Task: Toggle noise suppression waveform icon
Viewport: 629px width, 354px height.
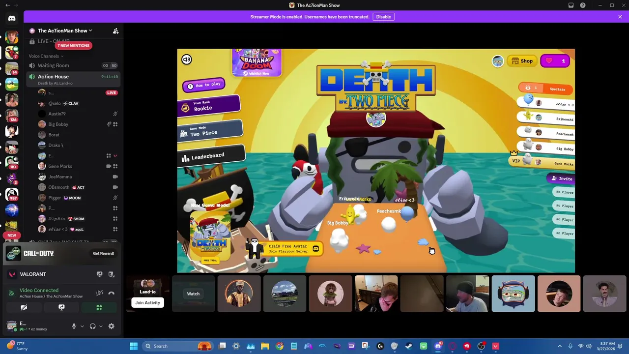Action: pyautogui.click(x=99, y=293)
